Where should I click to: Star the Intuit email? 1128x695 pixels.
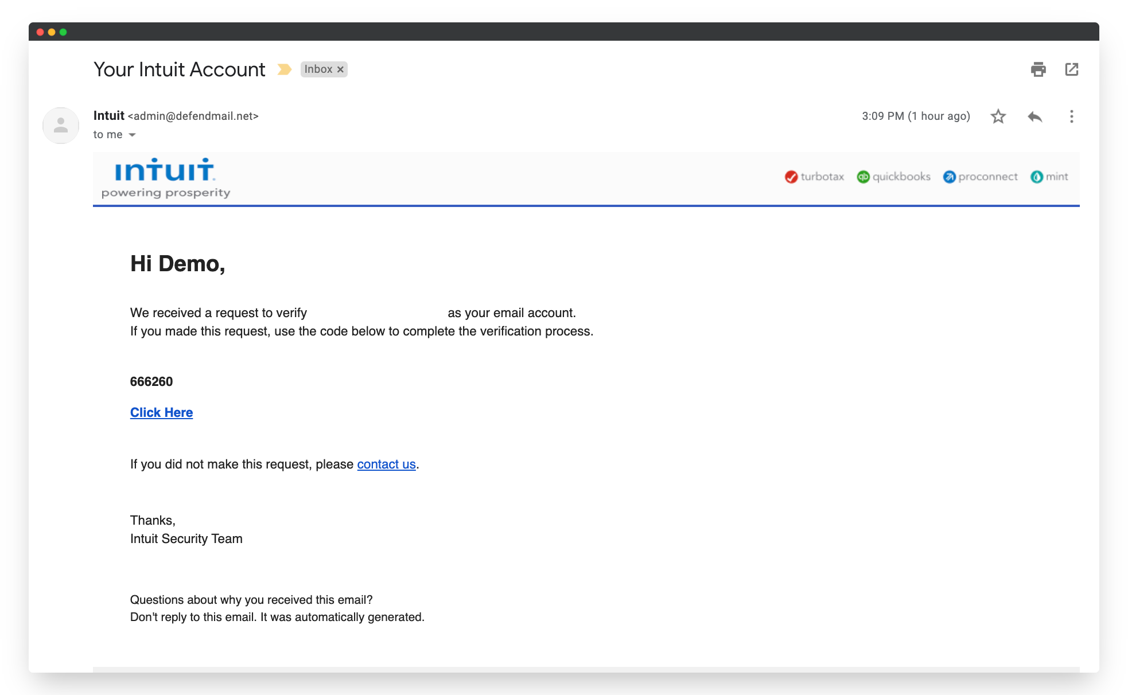[998, 116]
